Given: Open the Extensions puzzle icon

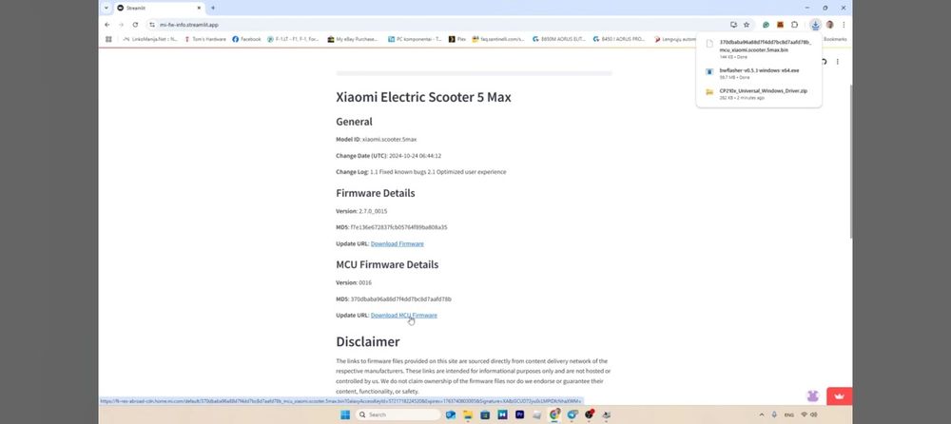Looking at the screenshot, I should pyautogui.click(x=794, y=25).
